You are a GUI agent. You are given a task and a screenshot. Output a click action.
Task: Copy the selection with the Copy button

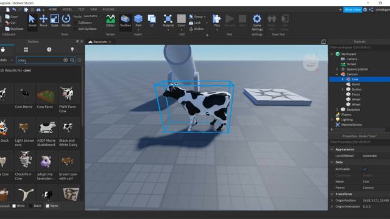tap(12, 16)
